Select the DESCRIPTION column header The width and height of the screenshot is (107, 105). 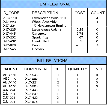45,13
